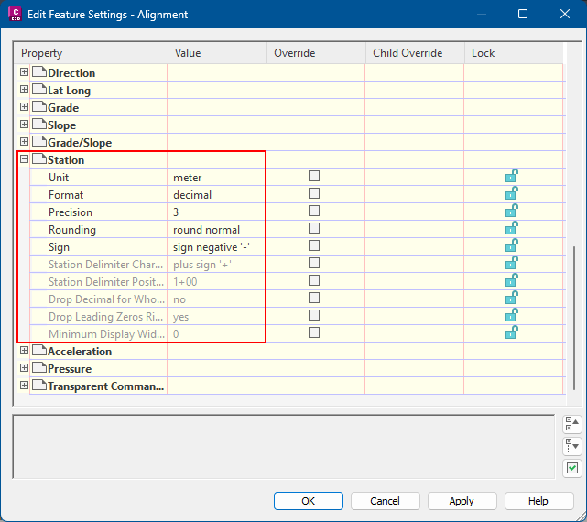Viewport: 587px width, 522px height.
Task: Expand the Acceleration category
Action: coord(24,351)
